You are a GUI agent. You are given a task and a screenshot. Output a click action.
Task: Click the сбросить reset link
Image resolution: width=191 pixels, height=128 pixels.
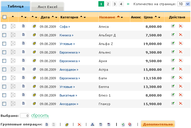40,116
